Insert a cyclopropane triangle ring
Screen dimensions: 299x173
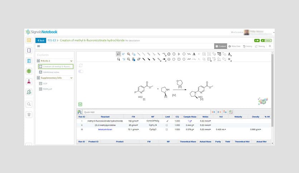coord(179,54)
